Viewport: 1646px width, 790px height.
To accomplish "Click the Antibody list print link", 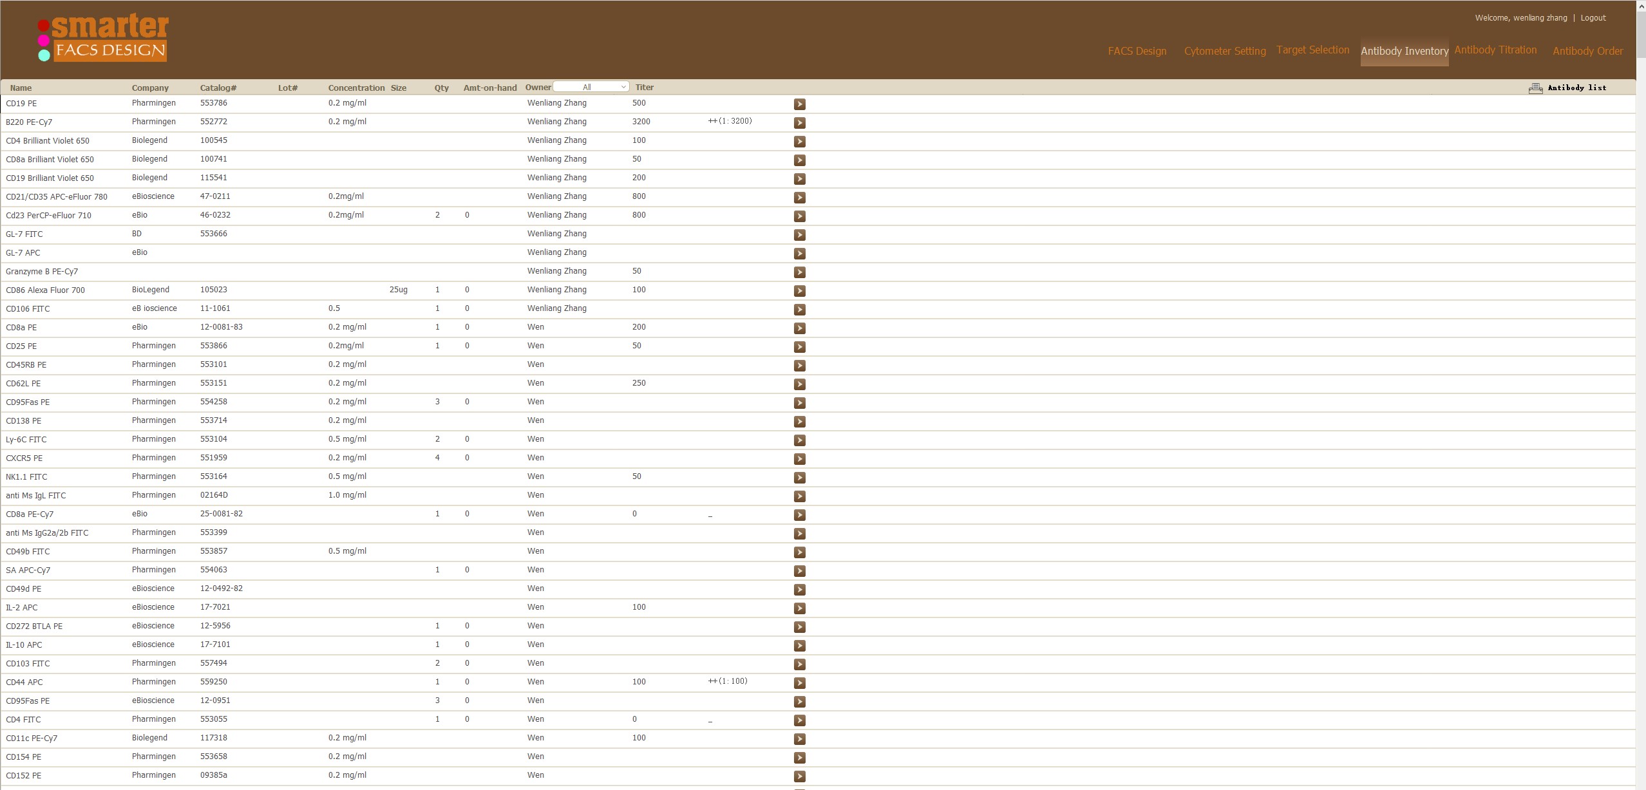I will pos(1576,88).
